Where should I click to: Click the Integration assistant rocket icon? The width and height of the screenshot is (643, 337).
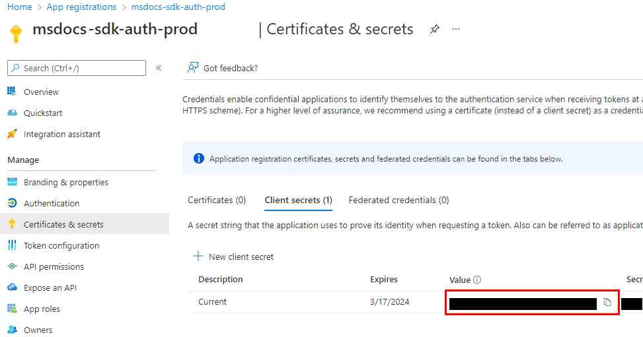click(x=12, y=134)
